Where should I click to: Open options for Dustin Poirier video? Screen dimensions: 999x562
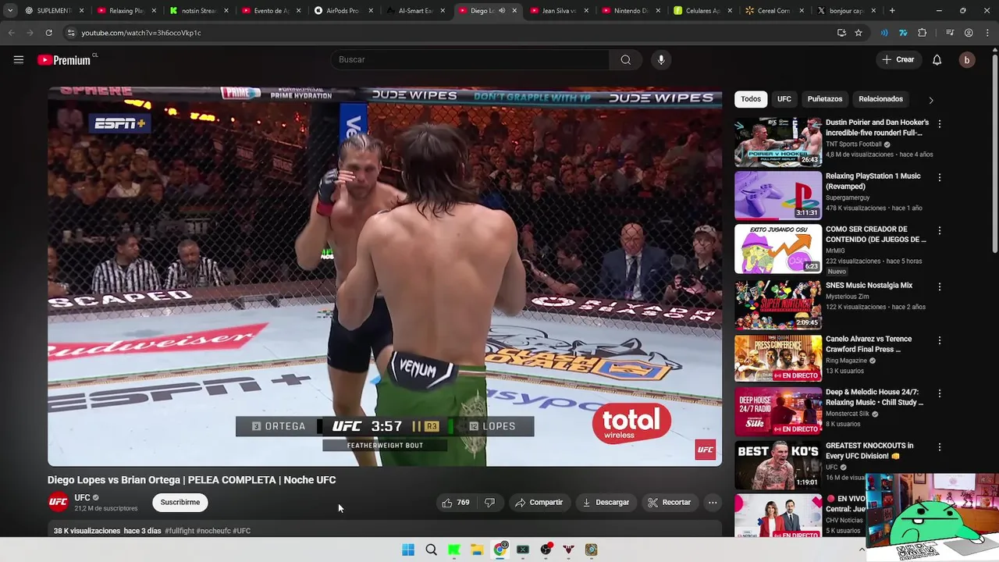pos(939,124)
